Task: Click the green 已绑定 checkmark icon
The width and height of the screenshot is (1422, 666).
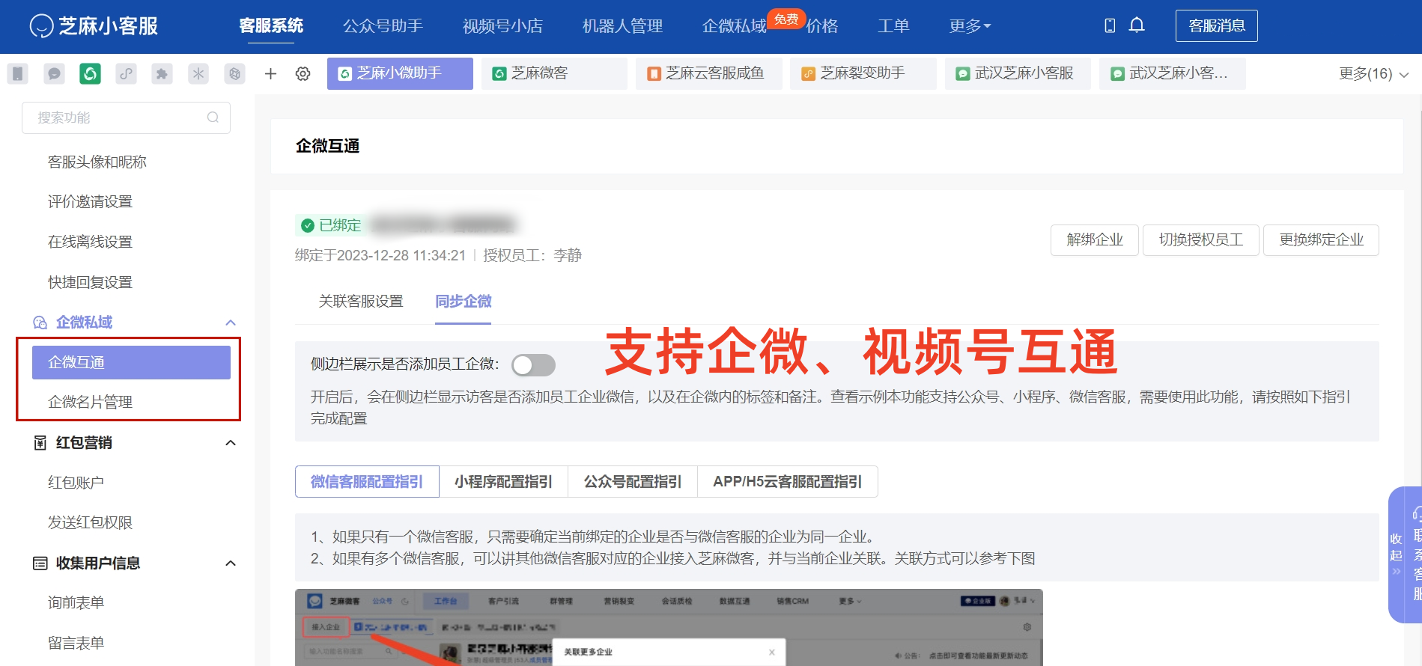Action: [x=308, y=225]
